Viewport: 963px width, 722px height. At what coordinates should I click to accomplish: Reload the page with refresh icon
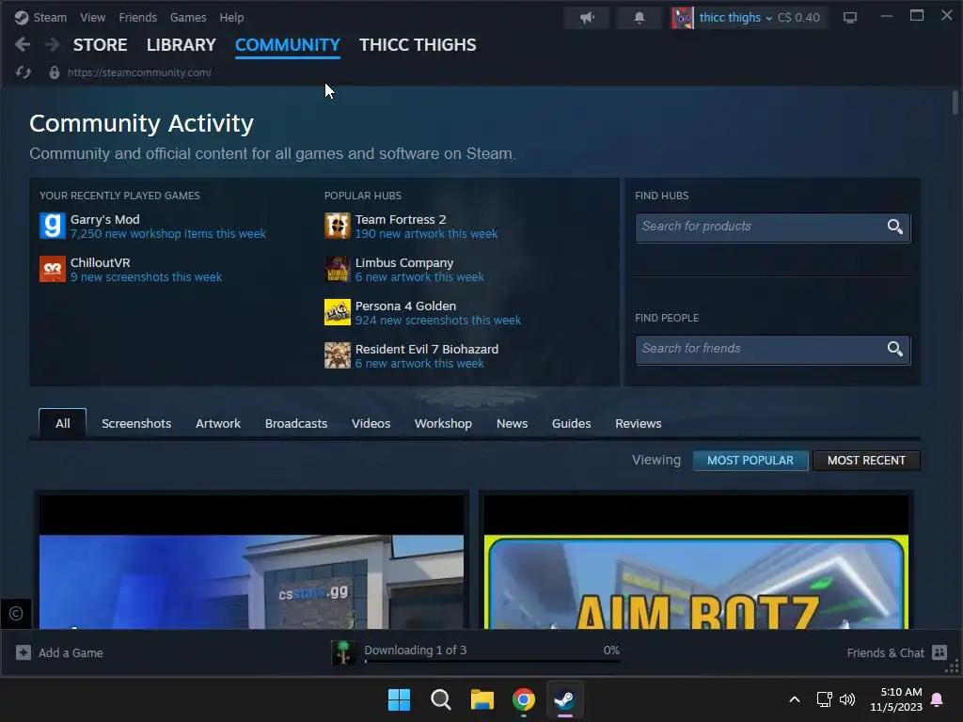[24, 72]
